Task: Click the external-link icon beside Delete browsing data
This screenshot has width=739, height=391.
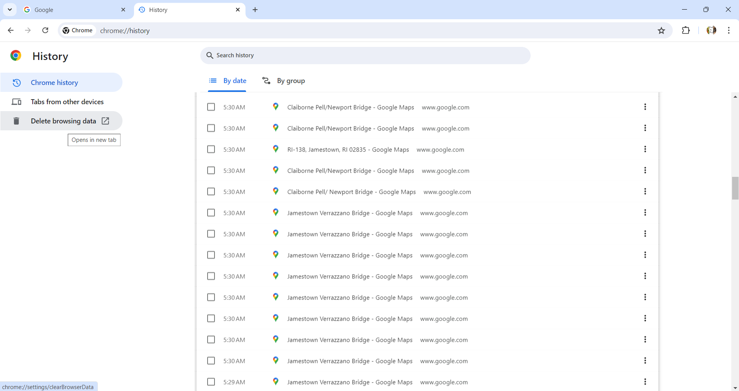Action: pyautogui.click(x=105, y=121)
